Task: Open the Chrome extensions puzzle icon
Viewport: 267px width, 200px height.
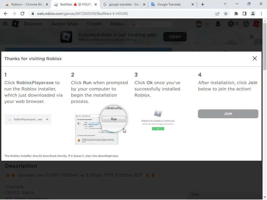Action: (236, 14)
